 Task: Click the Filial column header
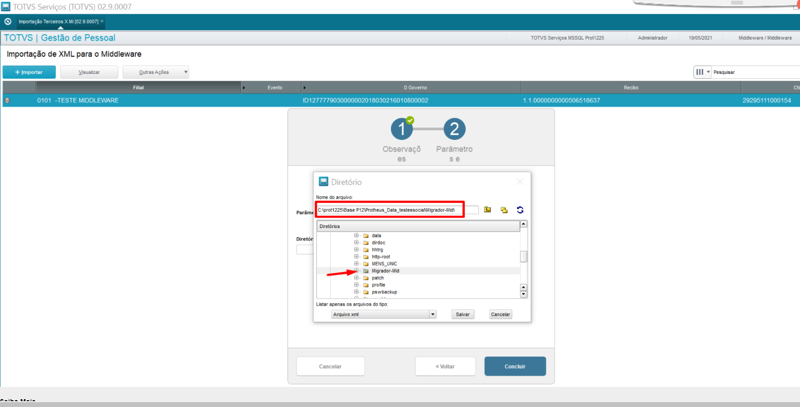coord(138,88)
